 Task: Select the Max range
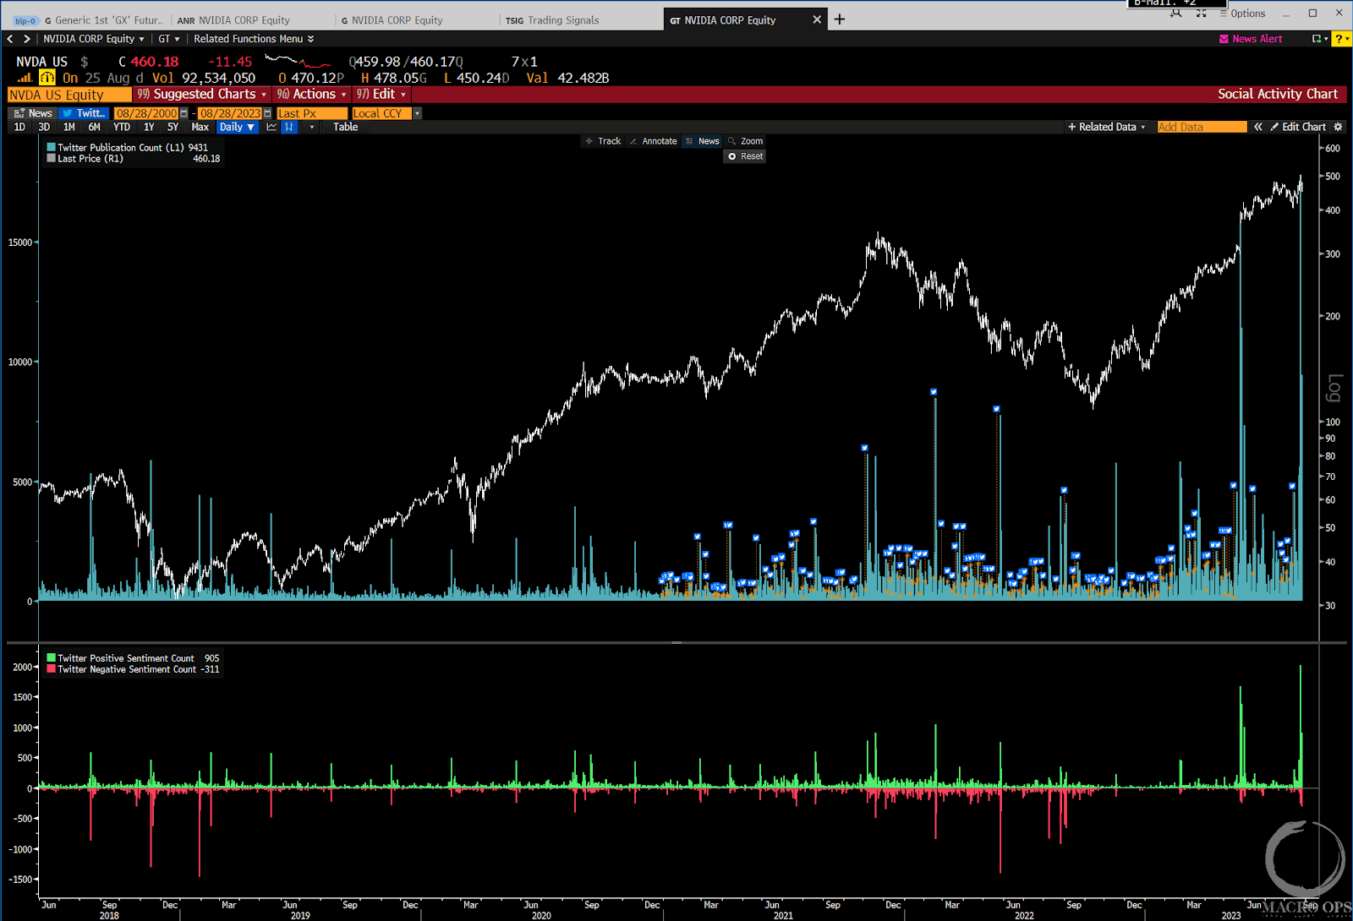point(200,127)
